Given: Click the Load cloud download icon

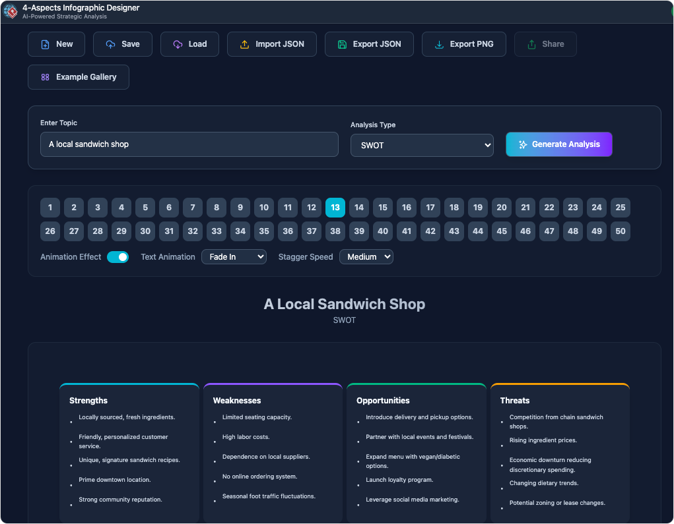Looking at the screenshot, I should 178,44.
